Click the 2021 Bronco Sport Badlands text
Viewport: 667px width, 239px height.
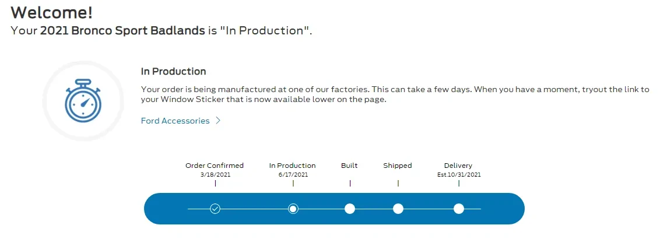pyautogui.click(x=122, y=30)
